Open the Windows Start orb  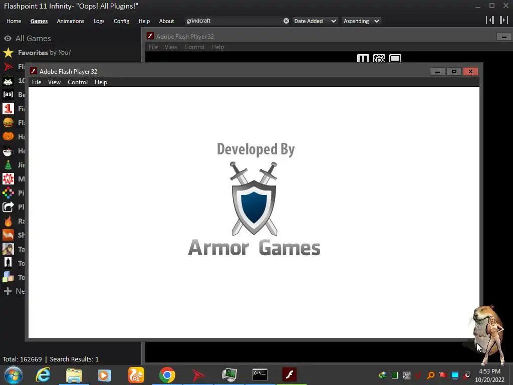coord(14,375)
